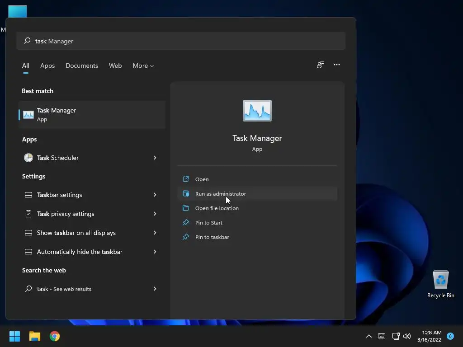This screenshot has width=463, height=347.
Task: Launch Google Chrome from the taskbar
Action: click(x=55, y=336)
